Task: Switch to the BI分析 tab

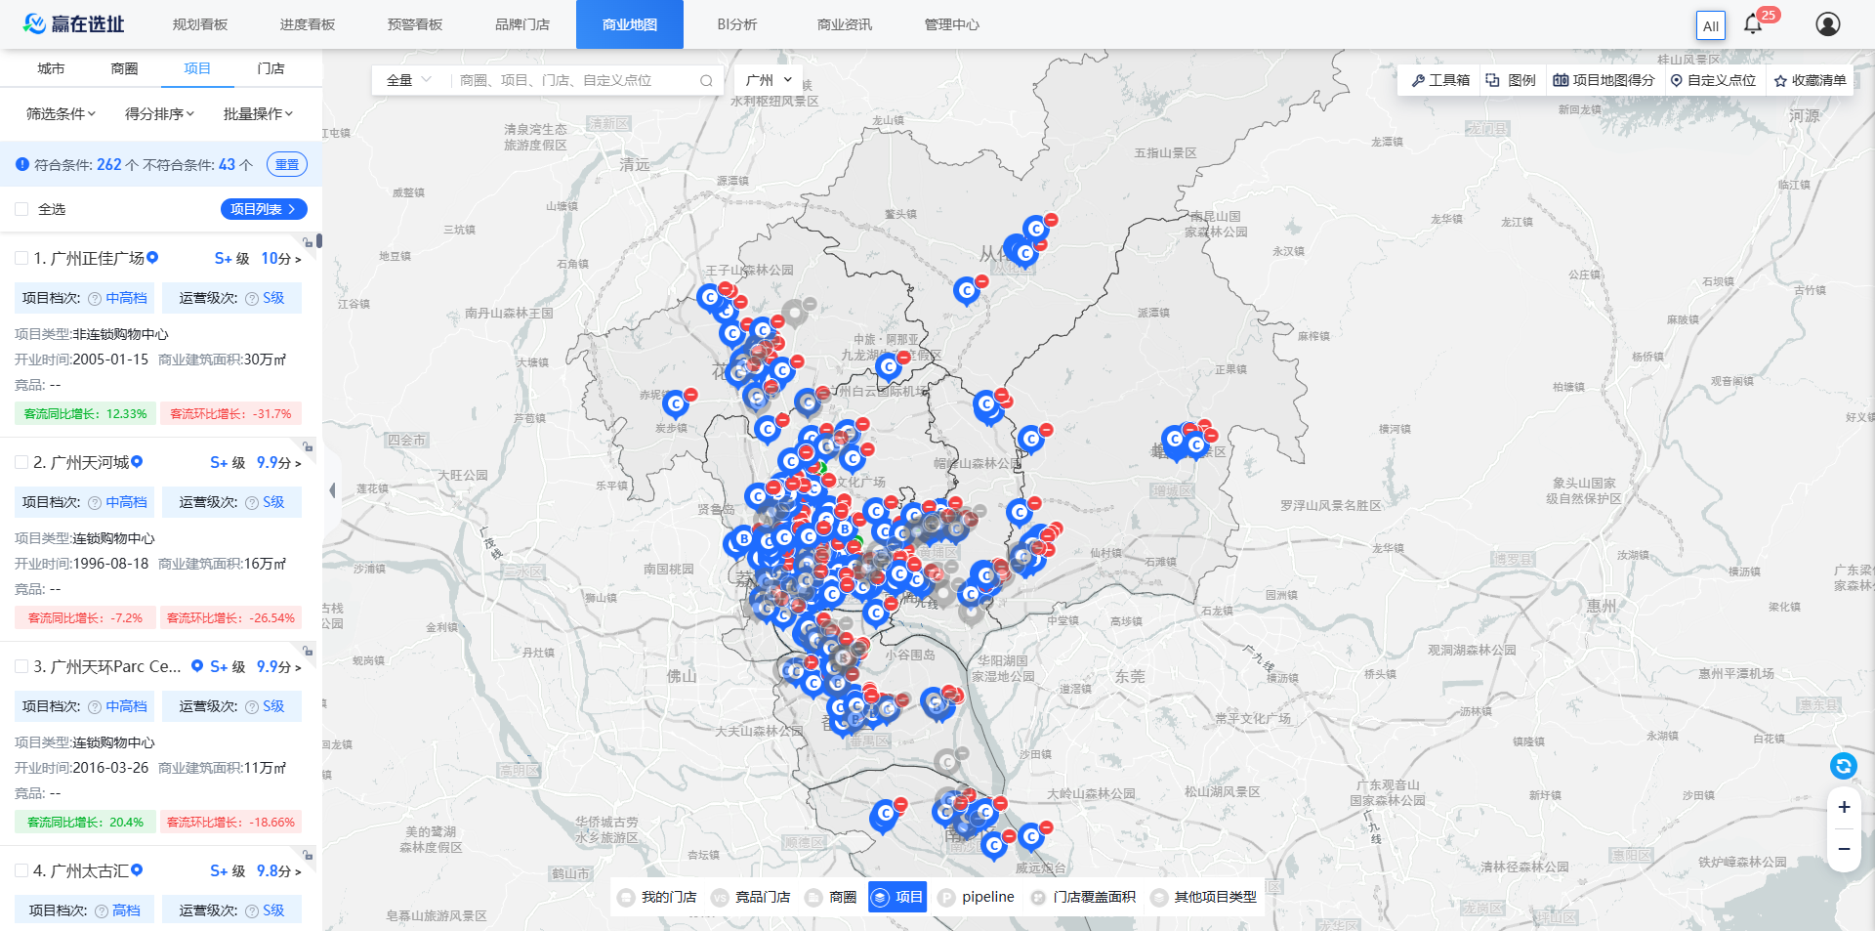Action: (x=737, y=24)
